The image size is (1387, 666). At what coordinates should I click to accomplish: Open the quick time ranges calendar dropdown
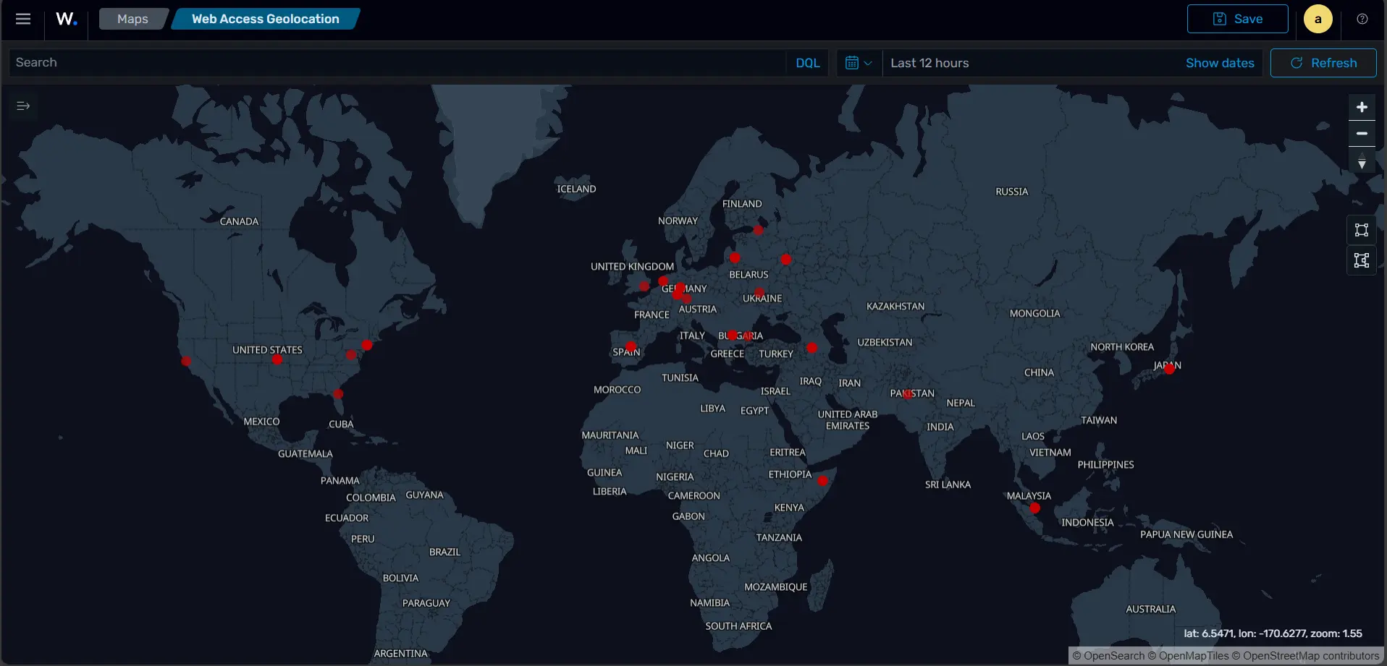pyautogui.click(x=859, y=63)
